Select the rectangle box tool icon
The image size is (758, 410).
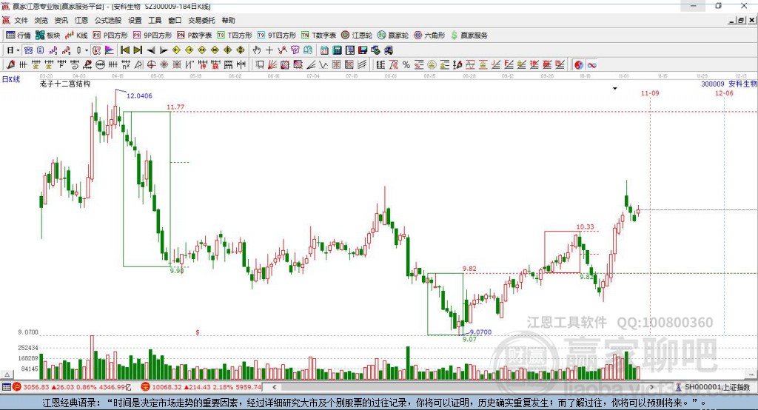point(260,64)
